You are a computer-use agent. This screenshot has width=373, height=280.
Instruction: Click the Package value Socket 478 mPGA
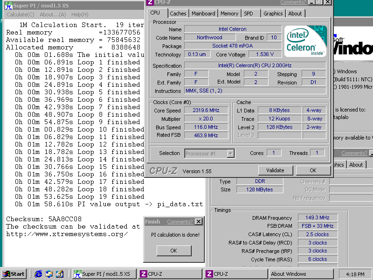(233, 46)
